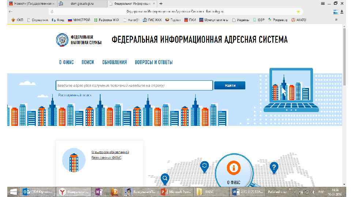
Task: Open the Справочник bookmark
Action: [38, 20]
